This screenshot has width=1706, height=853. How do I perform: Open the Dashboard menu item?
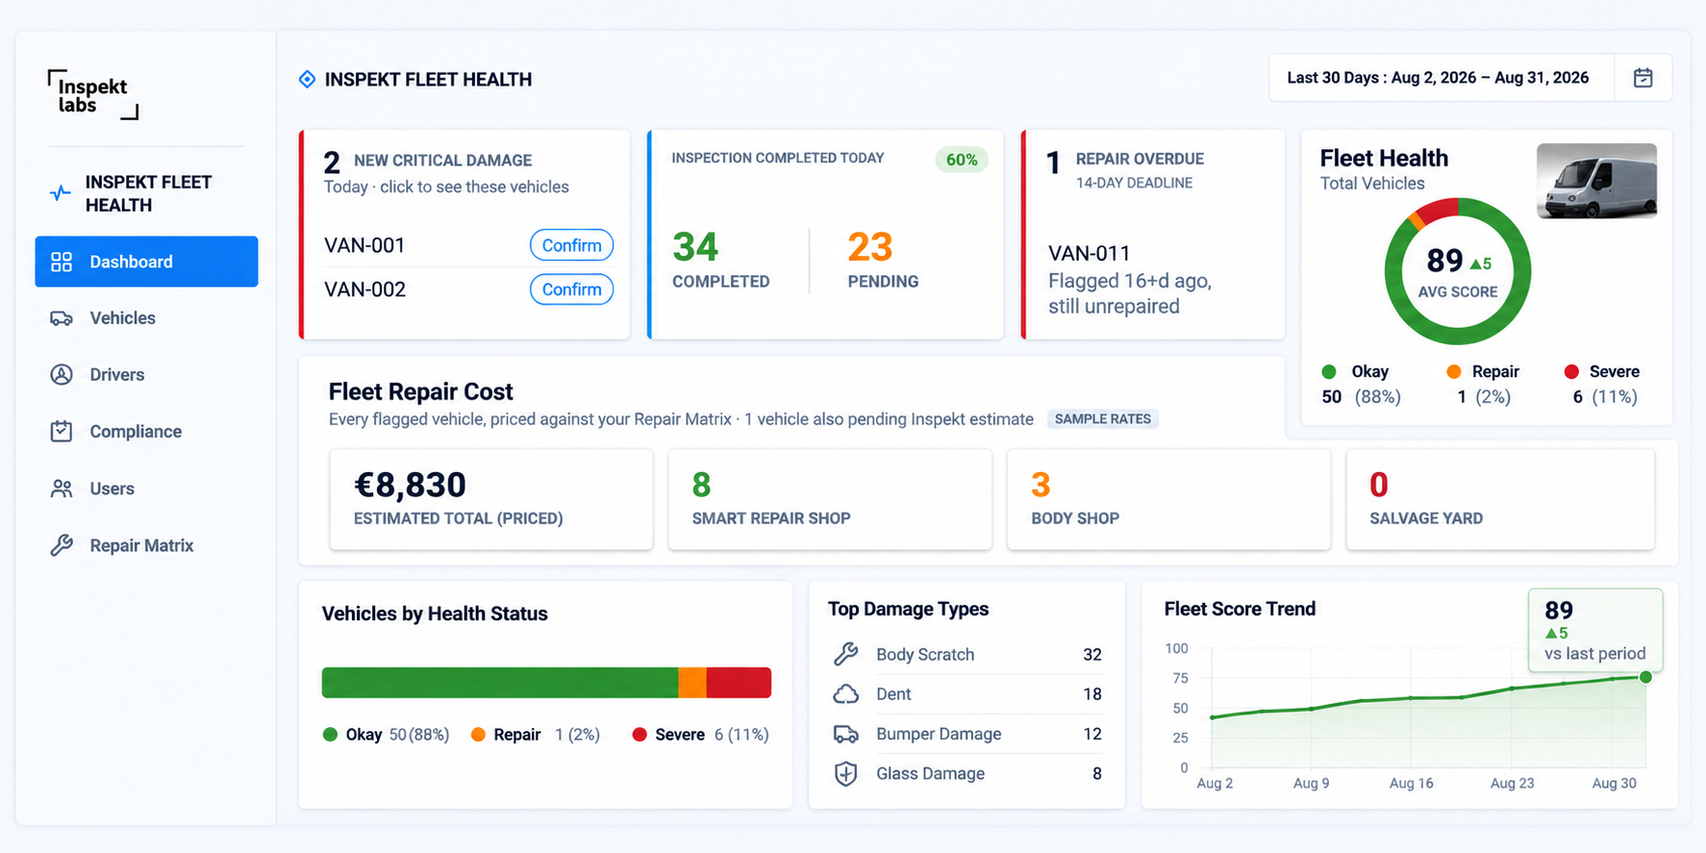click(146, 262)
